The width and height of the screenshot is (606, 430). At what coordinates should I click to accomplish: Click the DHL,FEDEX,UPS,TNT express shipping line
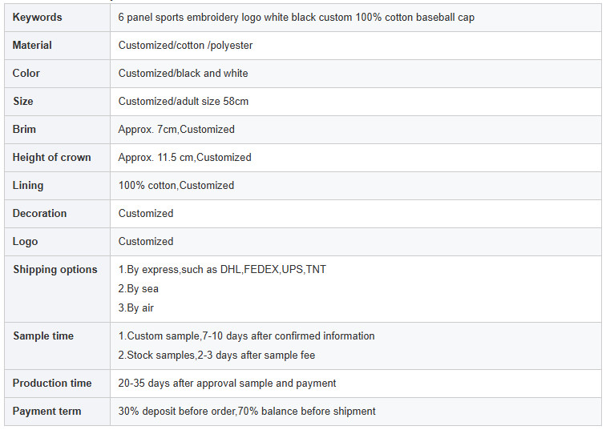point(222,270)
